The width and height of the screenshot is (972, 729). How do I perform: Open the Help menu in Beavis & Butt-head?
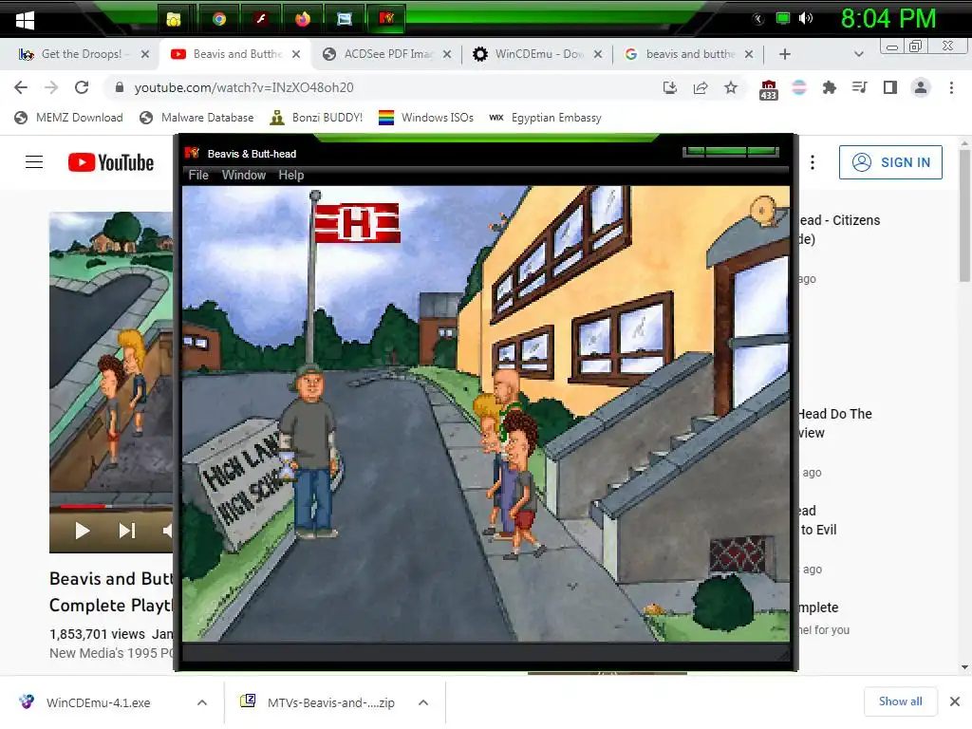click(x=290, y=176)
